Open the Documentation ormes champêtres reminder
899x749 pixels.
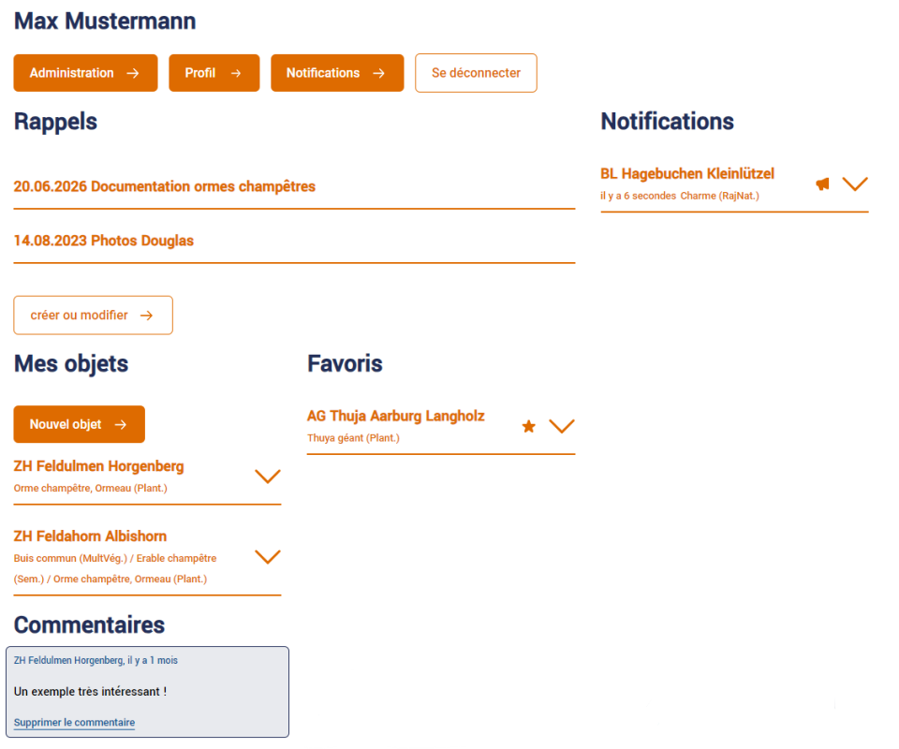(165, 186)
